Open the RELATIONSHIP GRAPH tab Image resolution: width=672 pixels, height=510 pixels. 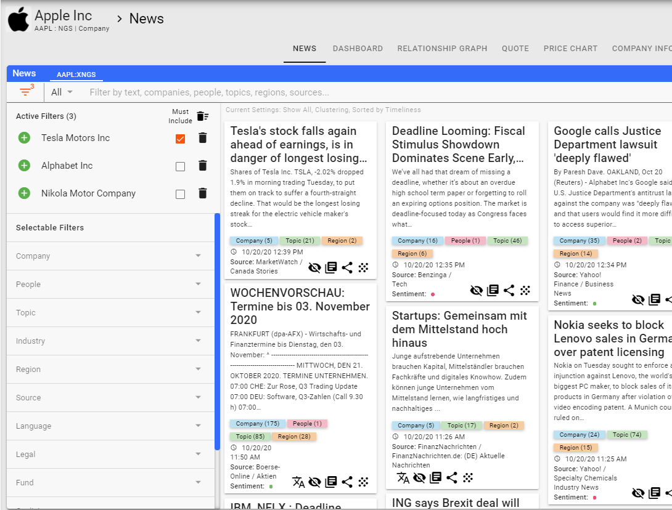pos(442,49)
